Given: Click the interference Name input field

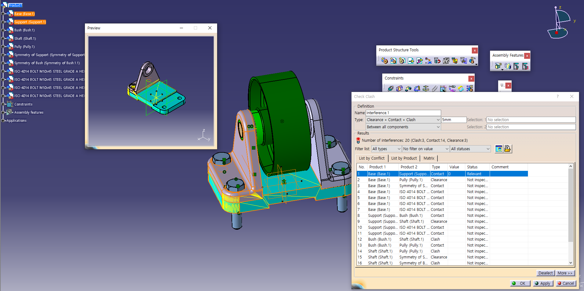Looking at the screenshot, I should [403, 113].
